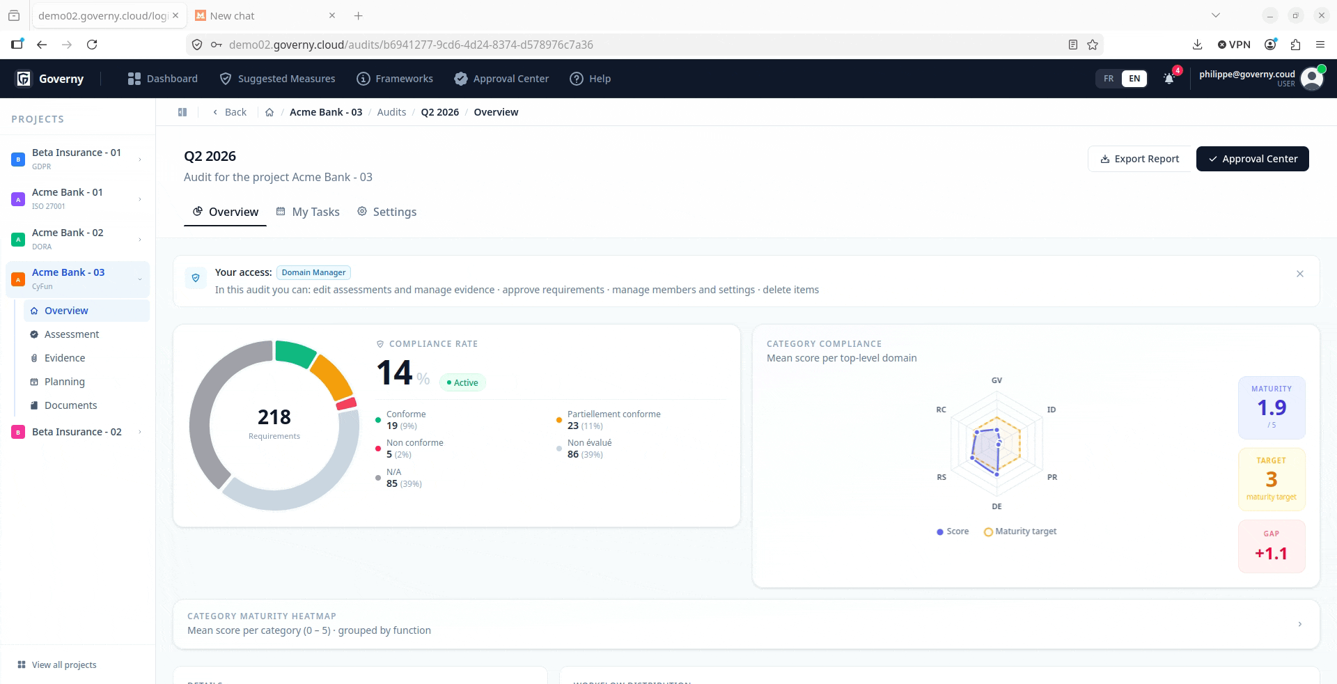Screen dimensions: 1337x684
Task: Open user profile avatar
Action: 1313,78
